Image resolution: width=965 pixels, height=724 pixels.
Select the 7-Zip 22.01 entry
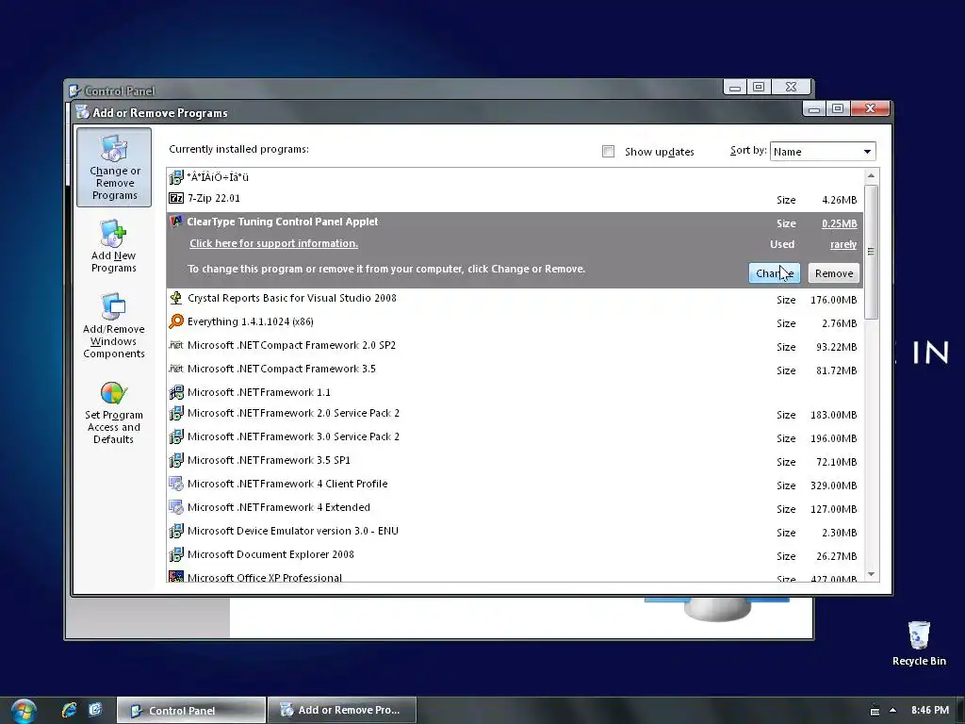pos(515,198)
